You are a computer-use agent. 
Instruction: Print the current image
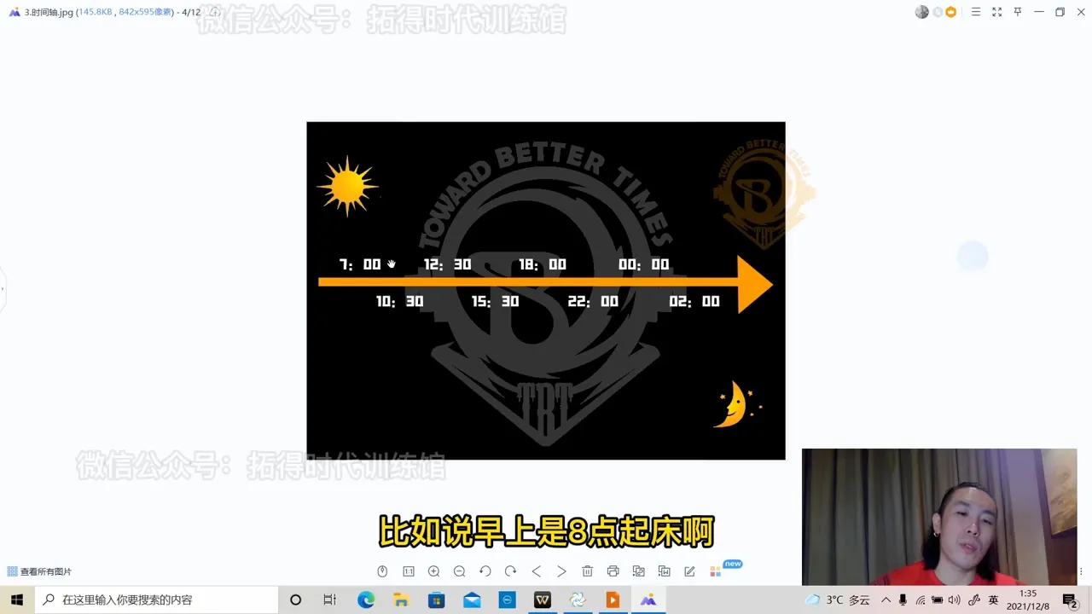click(x=613, y=571)
